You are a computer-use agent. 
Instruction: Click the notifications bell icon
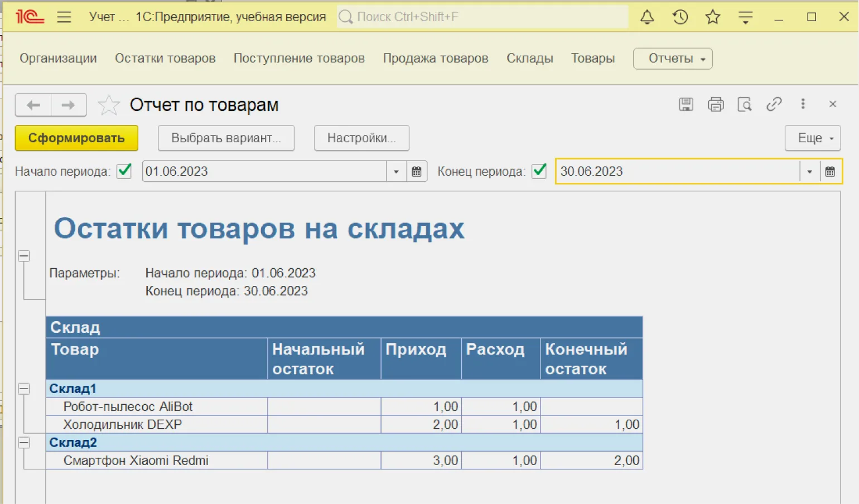point(647,17)
